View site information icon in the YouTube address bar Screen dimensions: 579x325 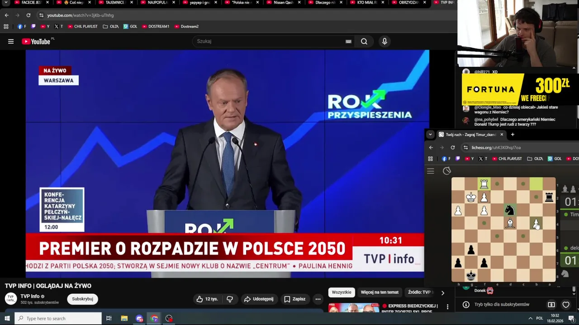tap(41, 15)
